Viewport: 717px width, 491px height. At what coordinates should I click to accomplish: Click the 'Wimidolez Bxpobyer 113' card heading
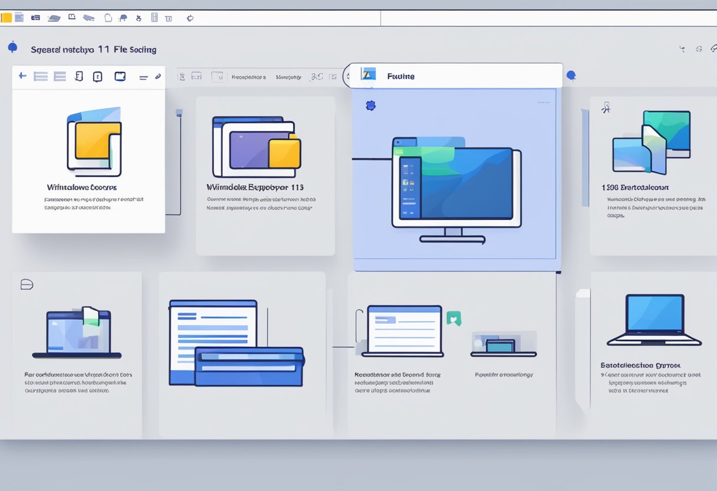pos(255,187)
